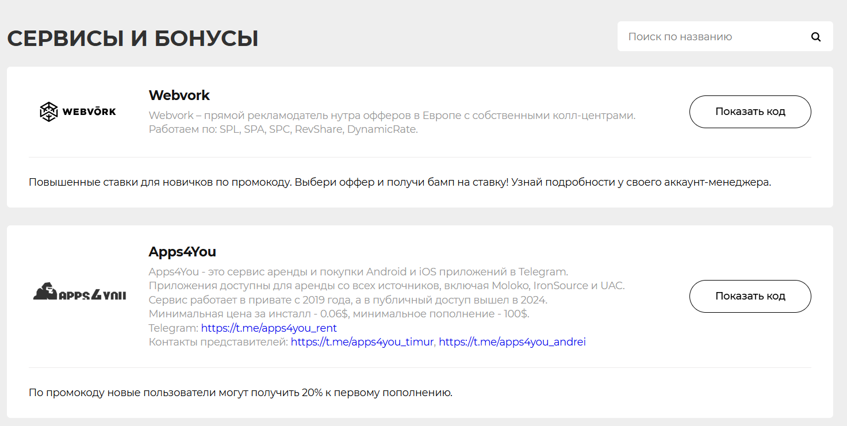The image size is (847, 426).
Task: Click the Webvork service title
Action: (x=179, y=95)
